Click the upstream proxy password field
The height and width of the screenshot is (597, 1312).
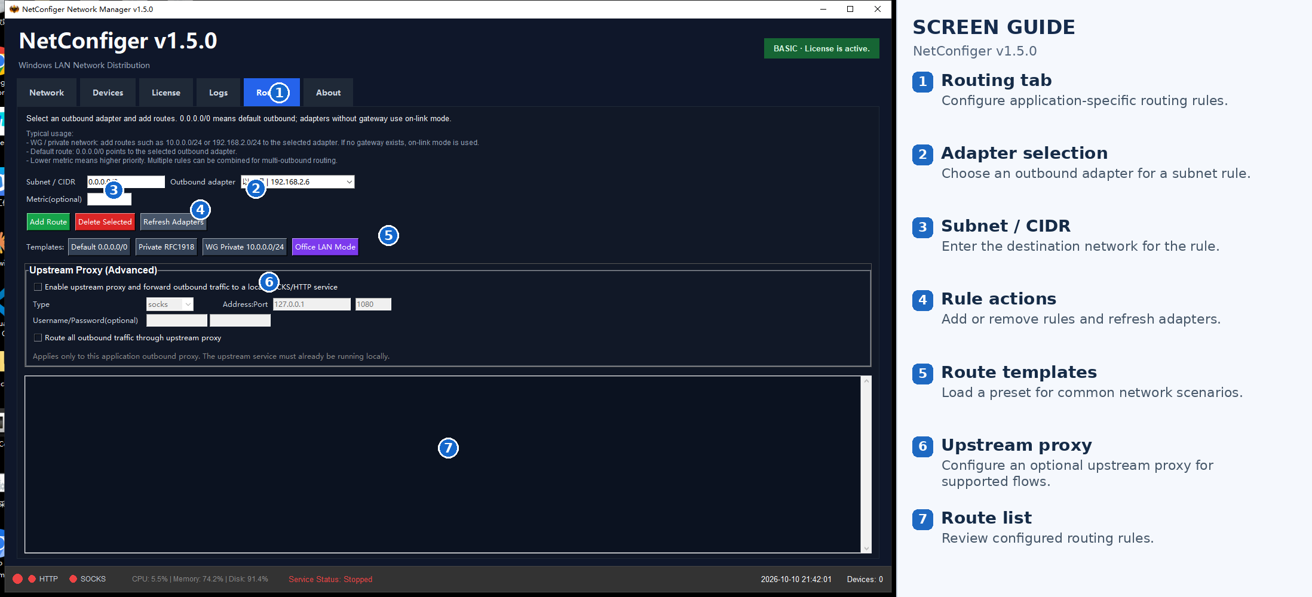tap(240, 321)
